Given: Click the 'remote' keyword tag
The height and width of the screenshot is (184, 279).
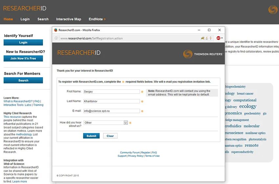Looking at the screenshot, I should 252,145.
